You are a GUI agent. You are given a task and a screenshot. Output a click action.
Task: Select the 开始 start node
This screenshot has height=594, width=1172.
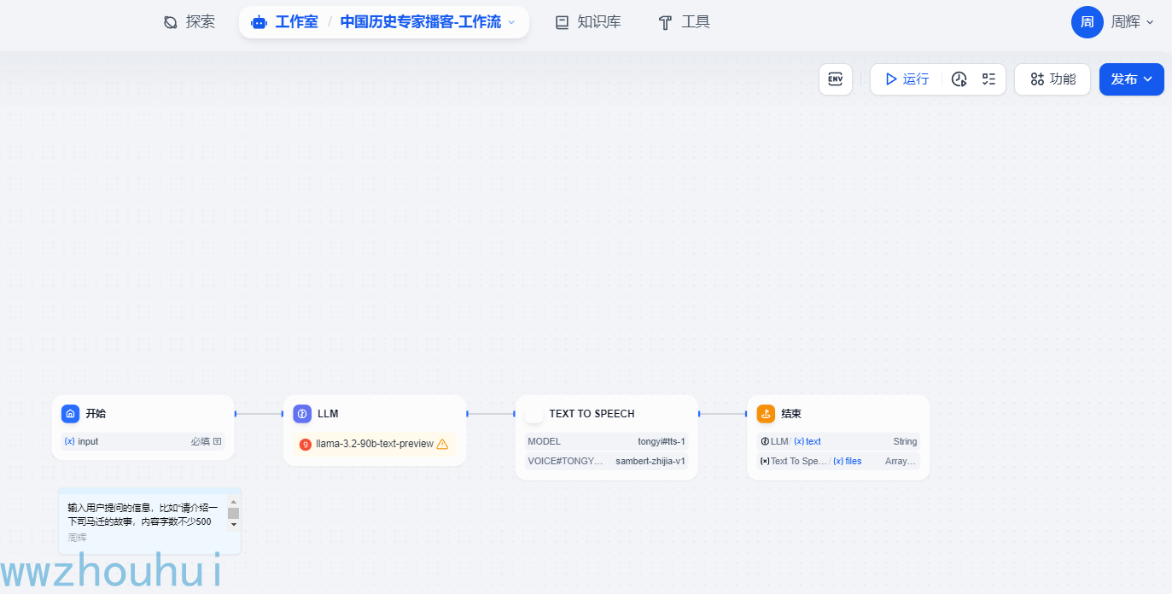coord(143,428)
